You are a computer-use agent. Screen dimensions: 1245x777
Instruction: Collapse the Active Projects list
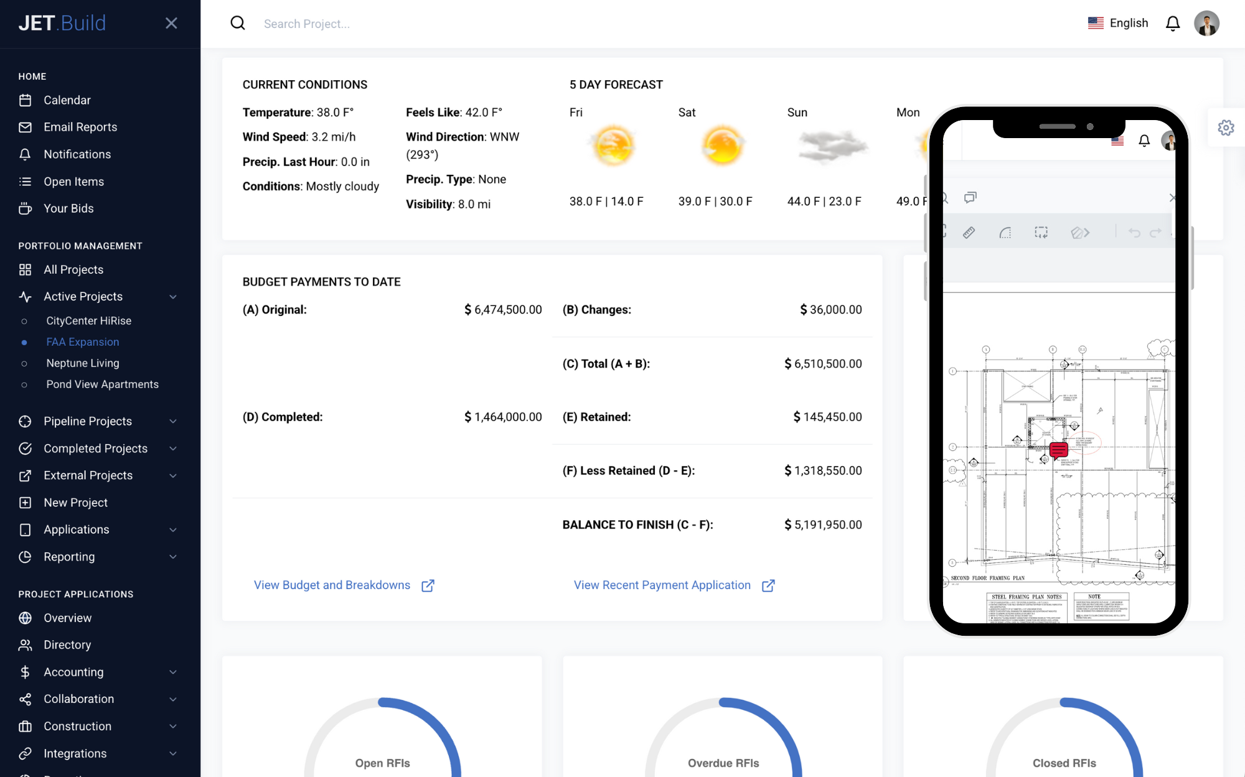pyautogui.click(x=172, y=297)
